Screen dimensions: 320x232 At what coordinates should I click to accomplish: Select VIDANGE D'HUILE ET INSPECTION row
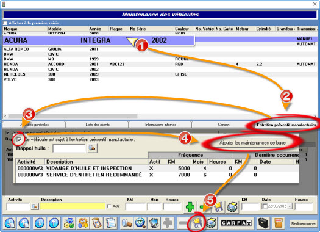coord(157,169)
